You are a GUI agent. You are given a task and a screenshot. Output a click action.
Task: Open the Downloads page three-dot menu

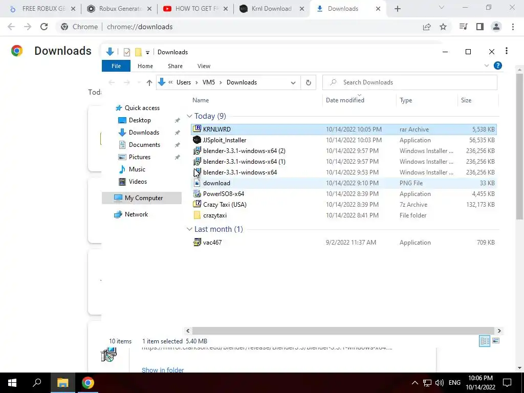(x=507, y=51)
